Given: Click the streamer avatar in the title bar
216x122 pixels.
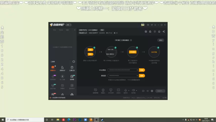Looking at the screenshot, I should point(143,25).
